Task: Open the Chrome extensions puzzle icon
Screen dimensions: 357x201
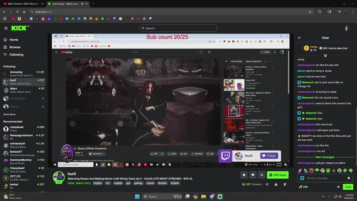Action: pyautogui.click(x=320, y=12)
